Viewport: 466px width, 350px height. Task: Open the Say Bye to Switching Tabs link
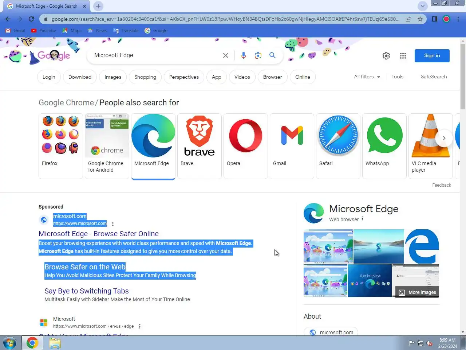pos(87,291)
